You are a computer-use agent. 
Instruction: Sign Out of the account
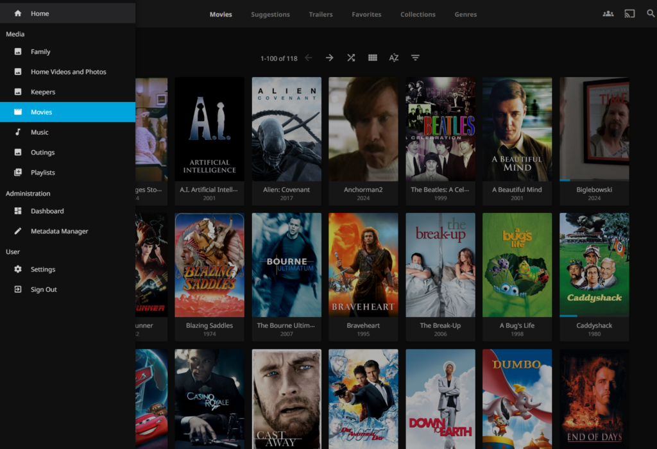coord(67,289)
